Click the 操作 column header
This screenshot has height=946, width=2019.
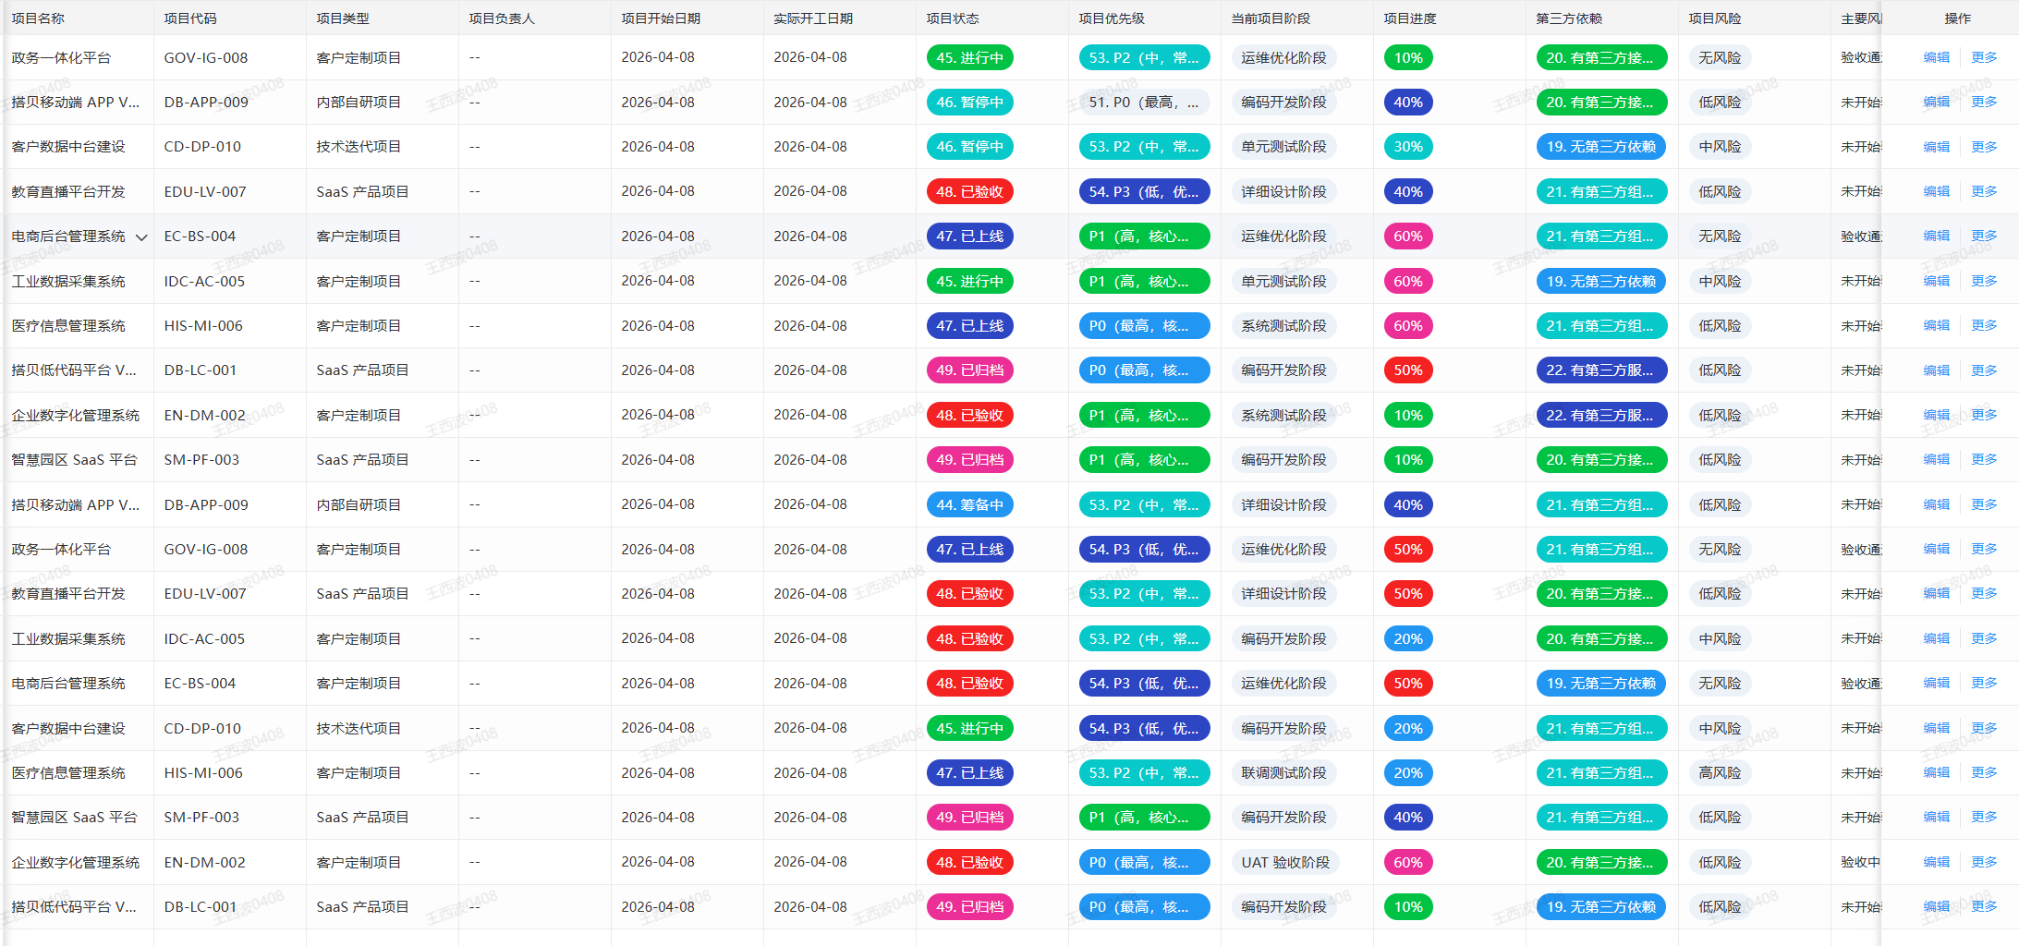(x=1957, y=18)
